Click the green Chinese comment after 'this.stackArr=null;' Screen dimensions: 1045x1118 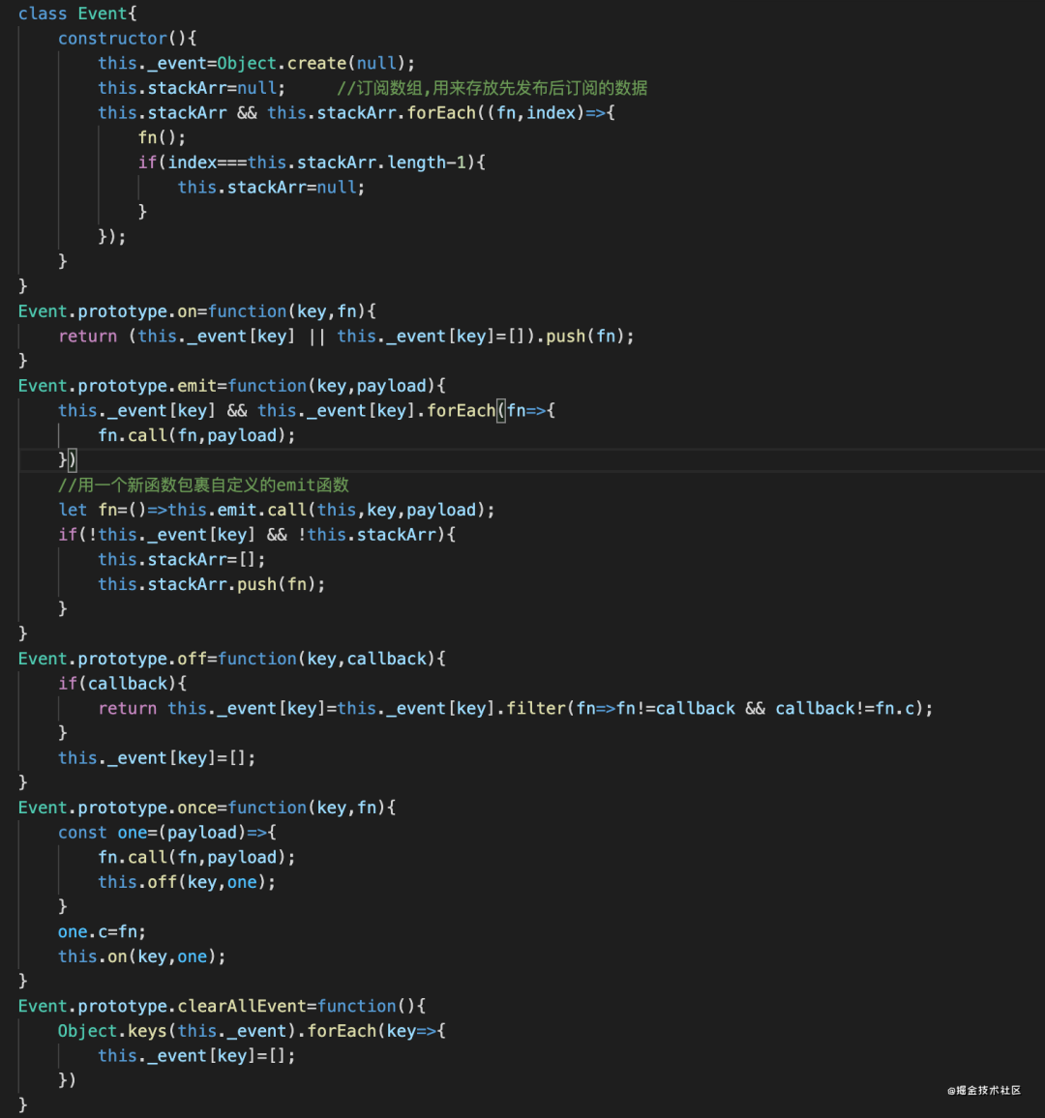[x=492, y=88]
